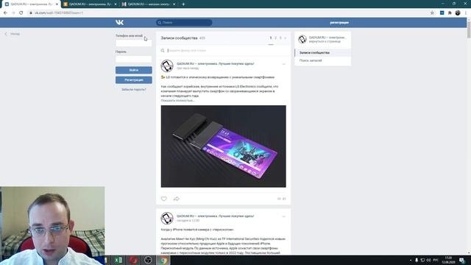Viewport: 471px width, 265px height.
Task: Click the Войти login button
Action: [x=134, y=70]
